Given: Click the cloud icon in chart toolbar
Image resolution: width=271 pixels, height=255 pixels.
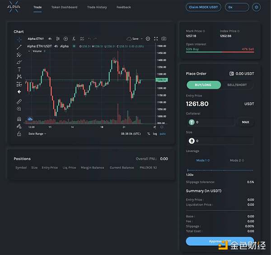Looking at the screenshot, I should [129, 39].
